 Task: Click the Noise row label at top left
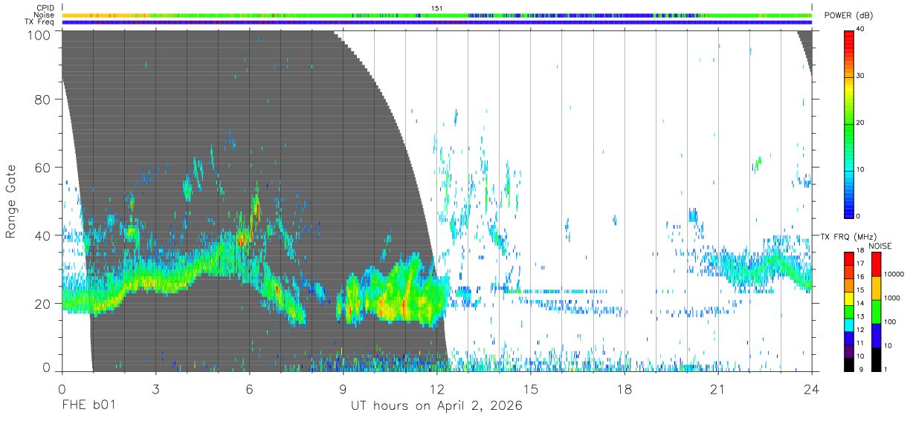coord(45,15)
